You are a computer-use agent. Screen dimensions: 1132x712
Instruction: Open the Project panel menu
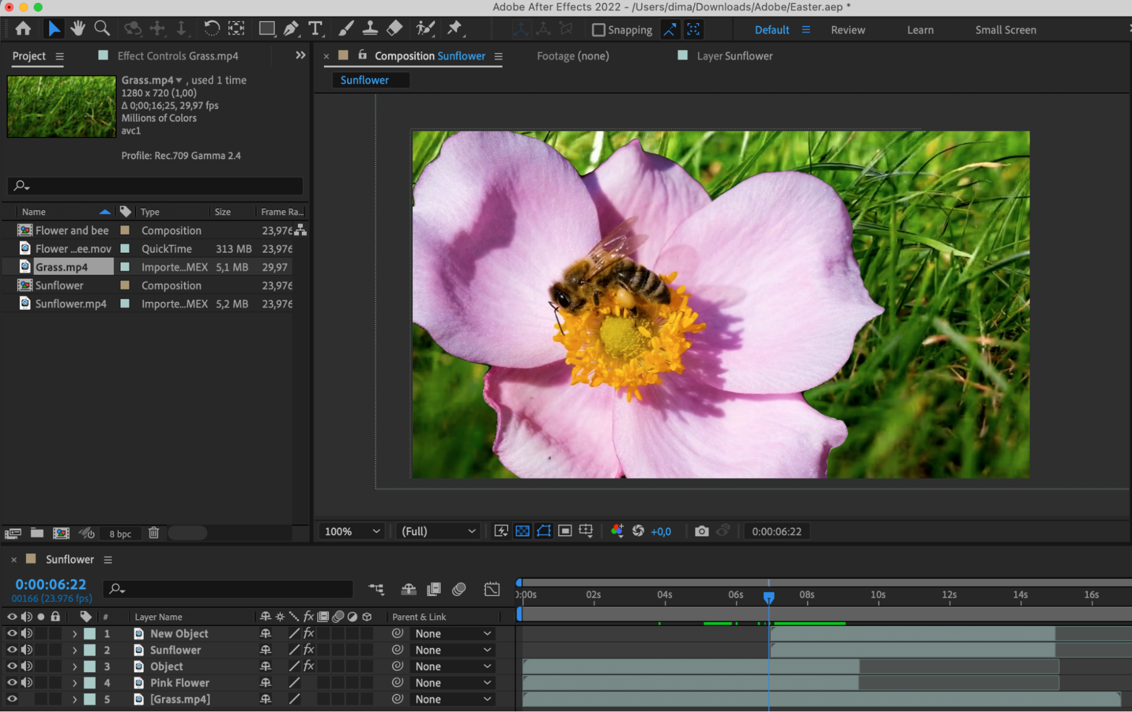tap(59, 57)
